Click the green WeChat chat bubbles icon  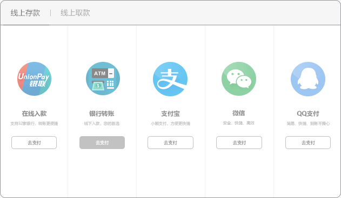coord(239,79)
